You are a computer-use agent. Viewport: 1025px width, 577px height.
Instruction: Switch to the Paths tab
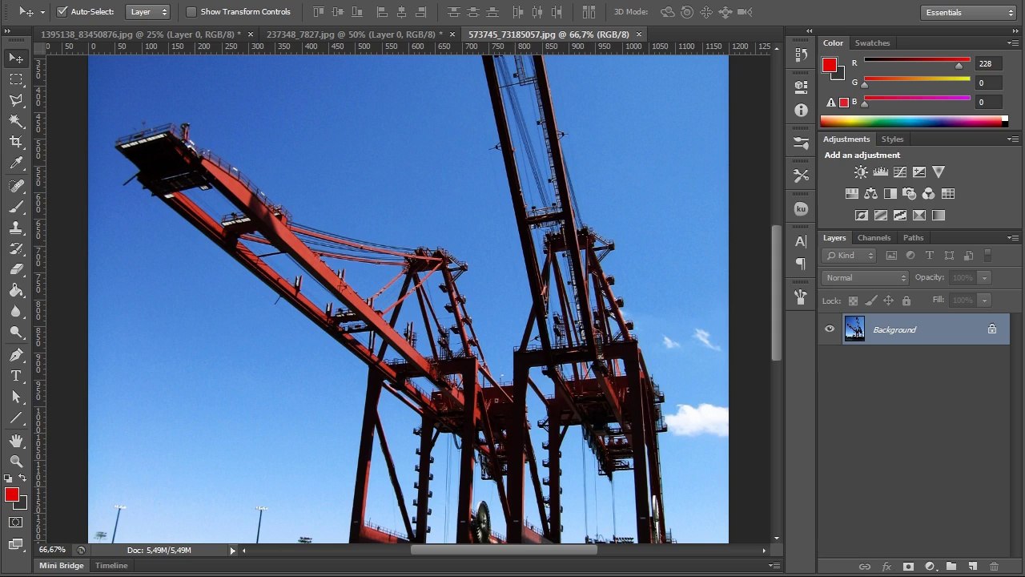pyautogui.click(x=913, y=238)
